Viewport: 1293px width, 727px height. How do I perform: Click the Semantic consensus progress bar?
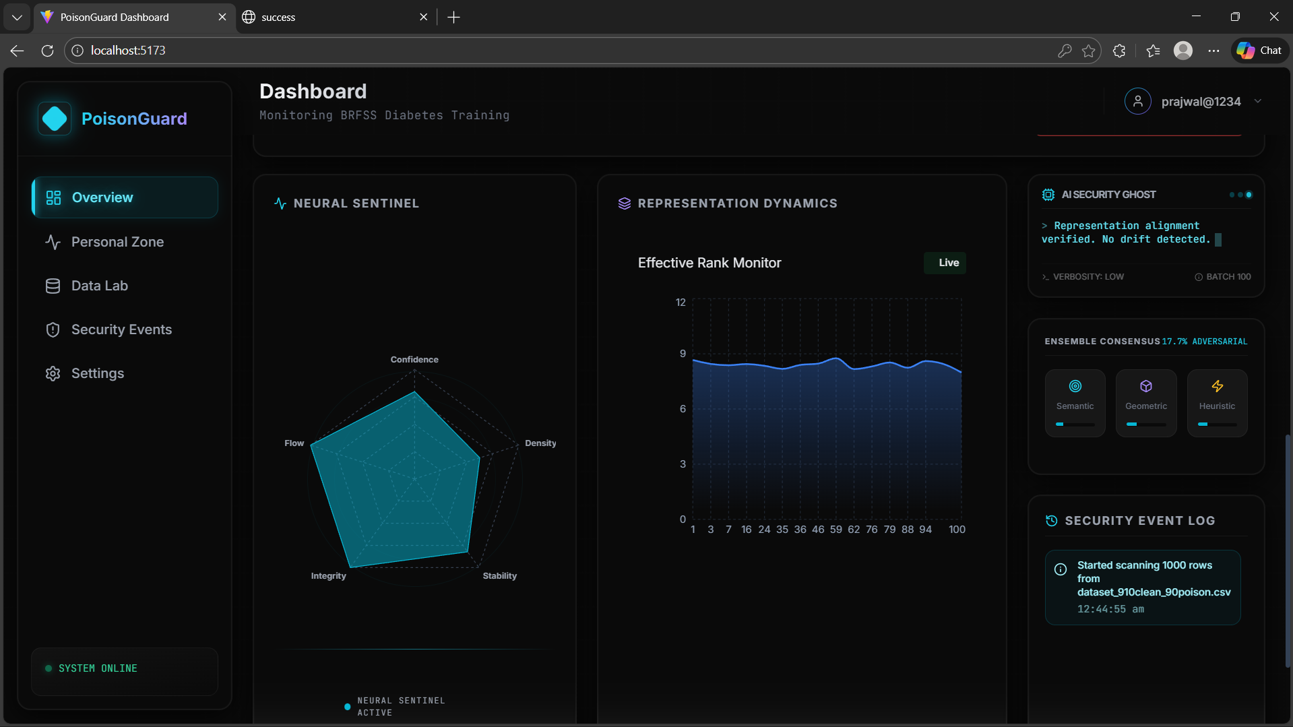(1075, 424)
